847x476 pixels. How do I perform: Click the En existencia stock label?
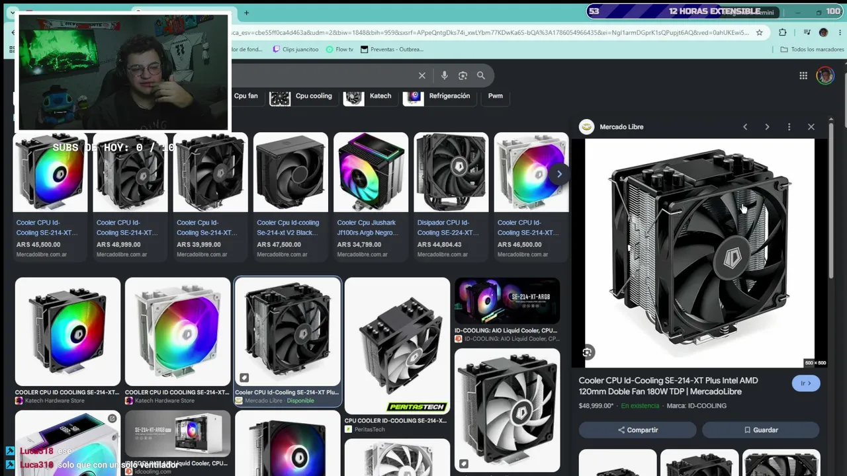[x=640, y=406]
